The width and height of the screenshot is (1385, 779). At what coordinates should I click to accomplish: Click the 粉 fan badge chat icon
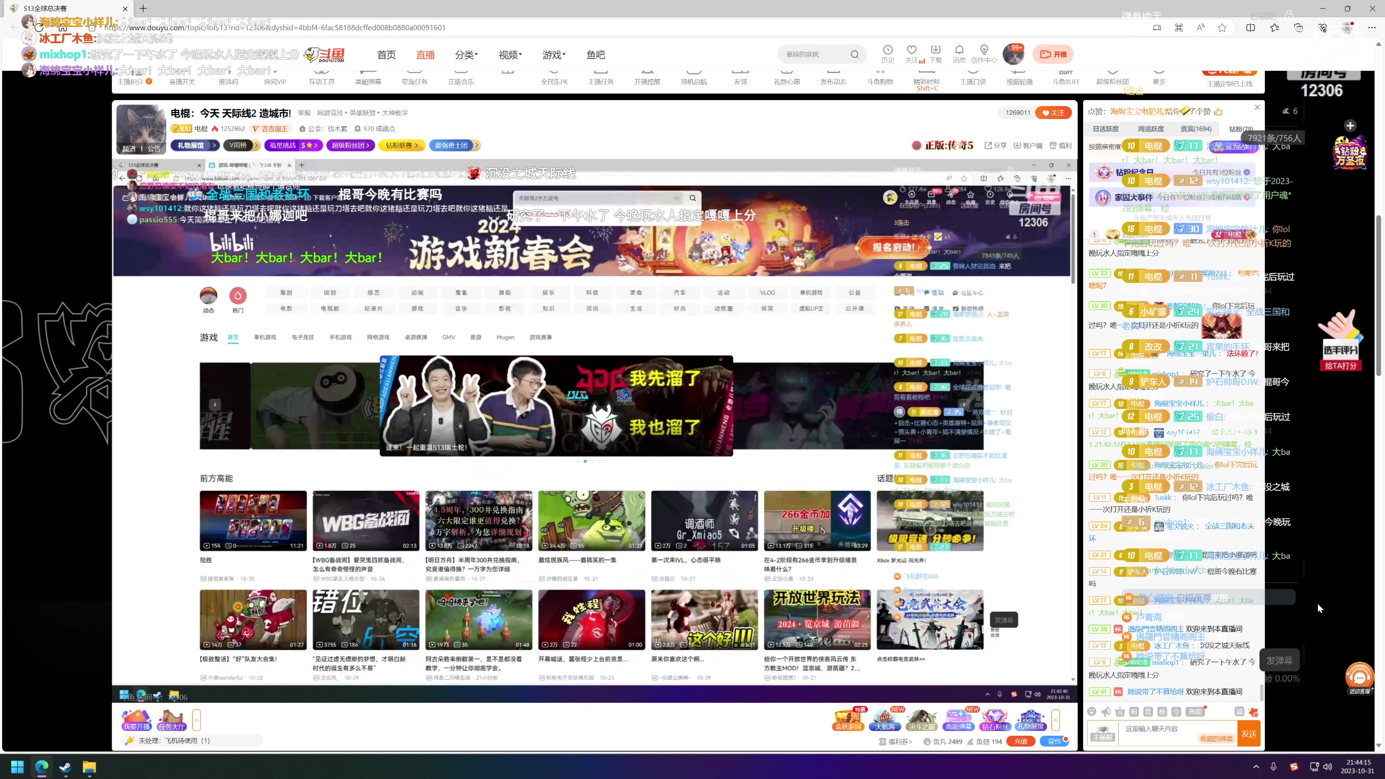click(1134, 712)
